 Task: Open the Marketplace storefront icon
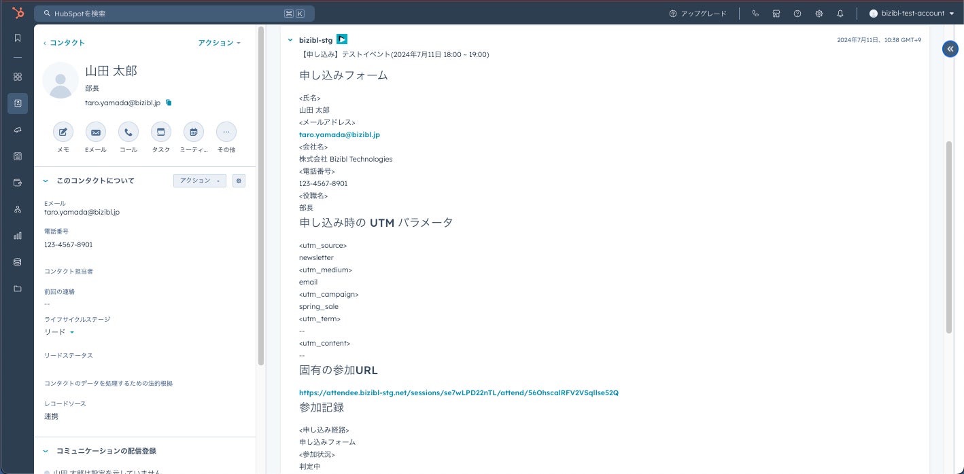(776, 14)
